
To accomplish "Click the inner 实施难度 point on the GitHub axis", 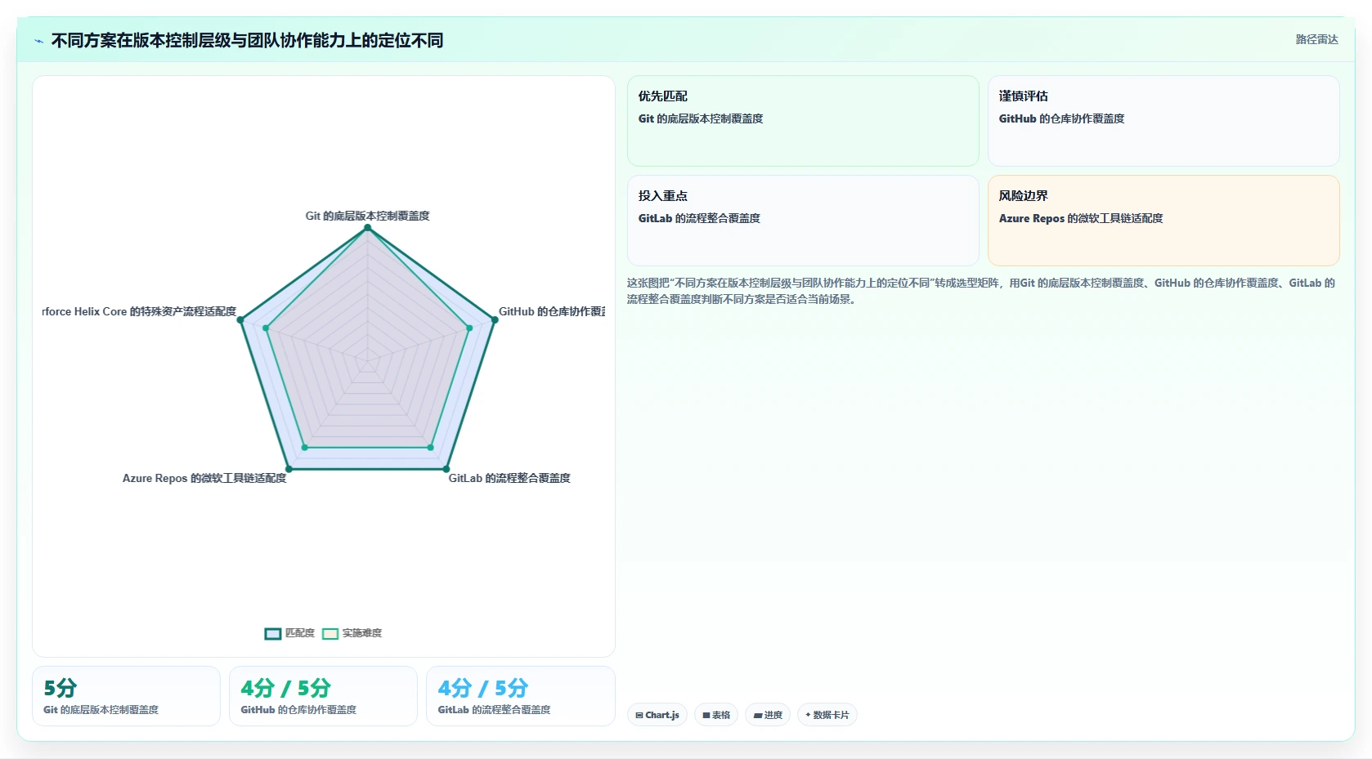I will click(469, 328).
